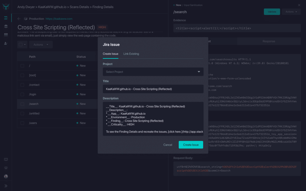Image resolution: width=306 pixels, height=191 pixels.
Task: Check the box for the /users row
Action: 22,123
